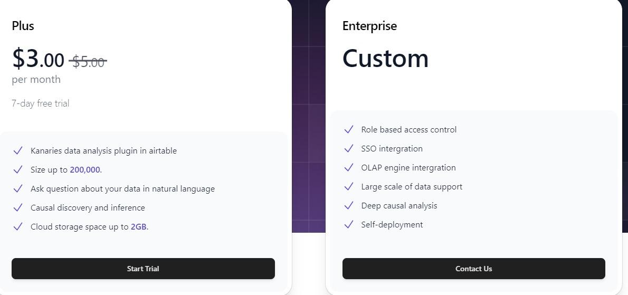
Task: Select the Plus plan heading
Action: pos(23,26)
